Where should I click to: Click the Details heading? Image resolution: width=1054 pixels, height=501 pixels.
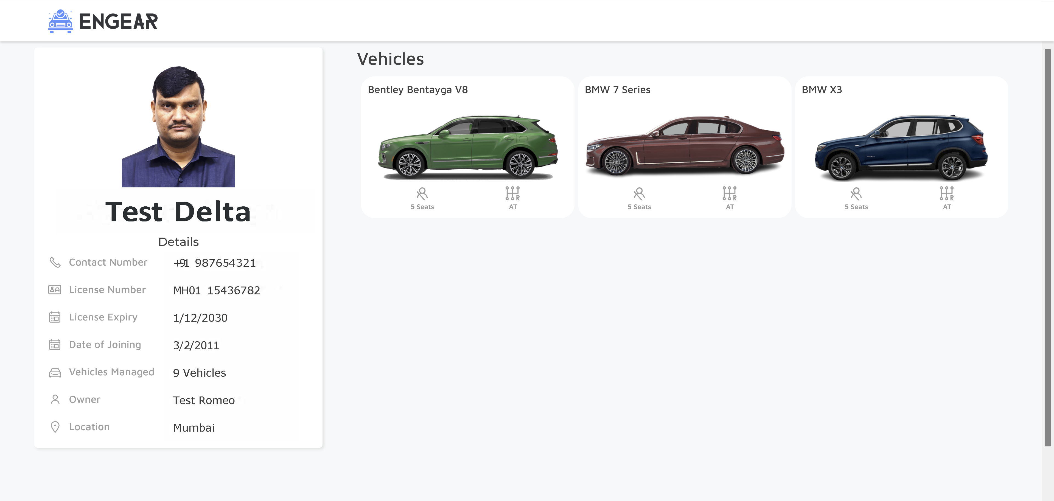pos(178,242)
